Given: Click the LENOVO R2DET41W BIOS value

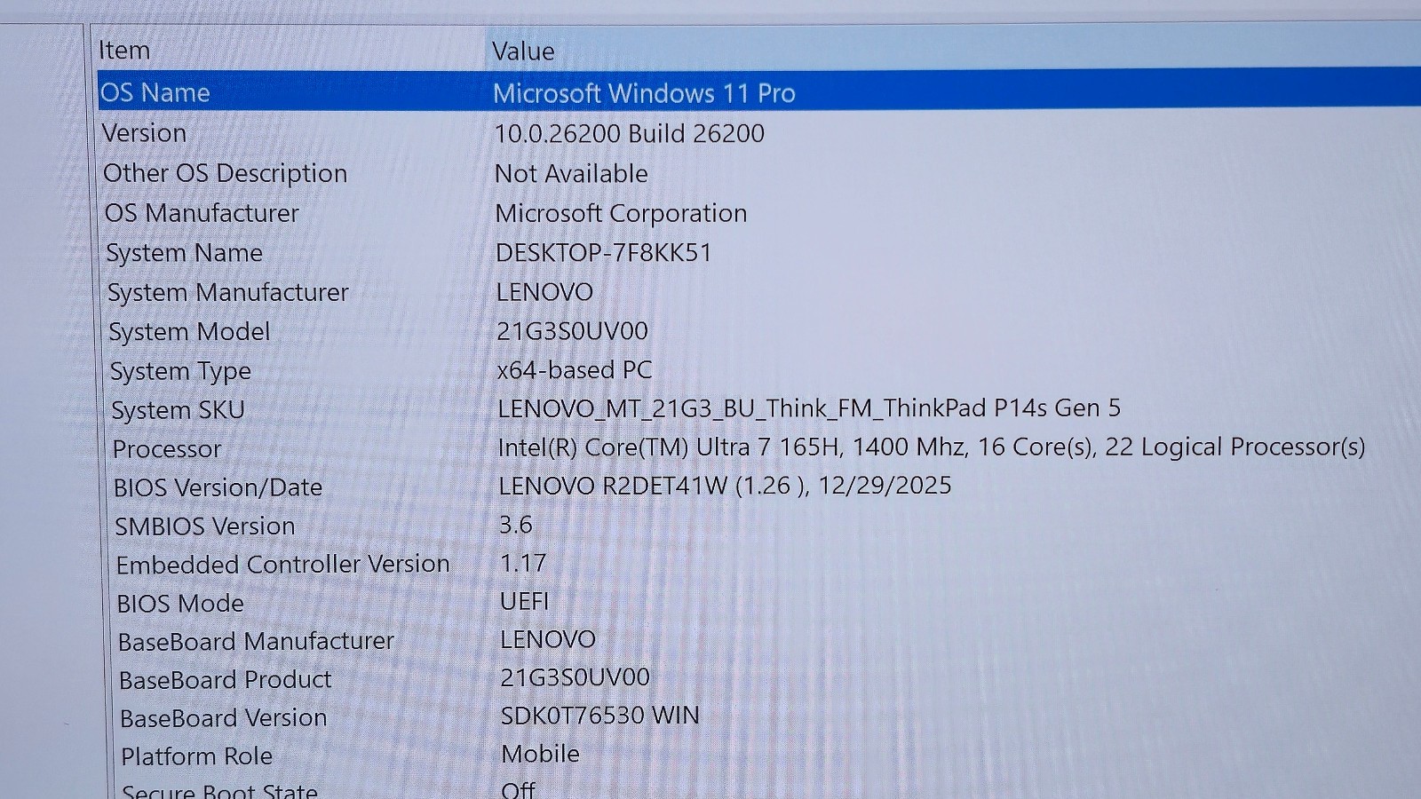Looking at the screenshot, I should click(x=725, y=486).
